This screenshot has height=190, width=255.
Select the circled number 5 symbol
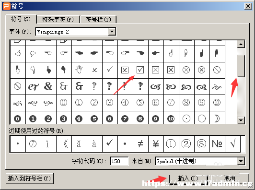pyautogui.click(x=140, y=103)
